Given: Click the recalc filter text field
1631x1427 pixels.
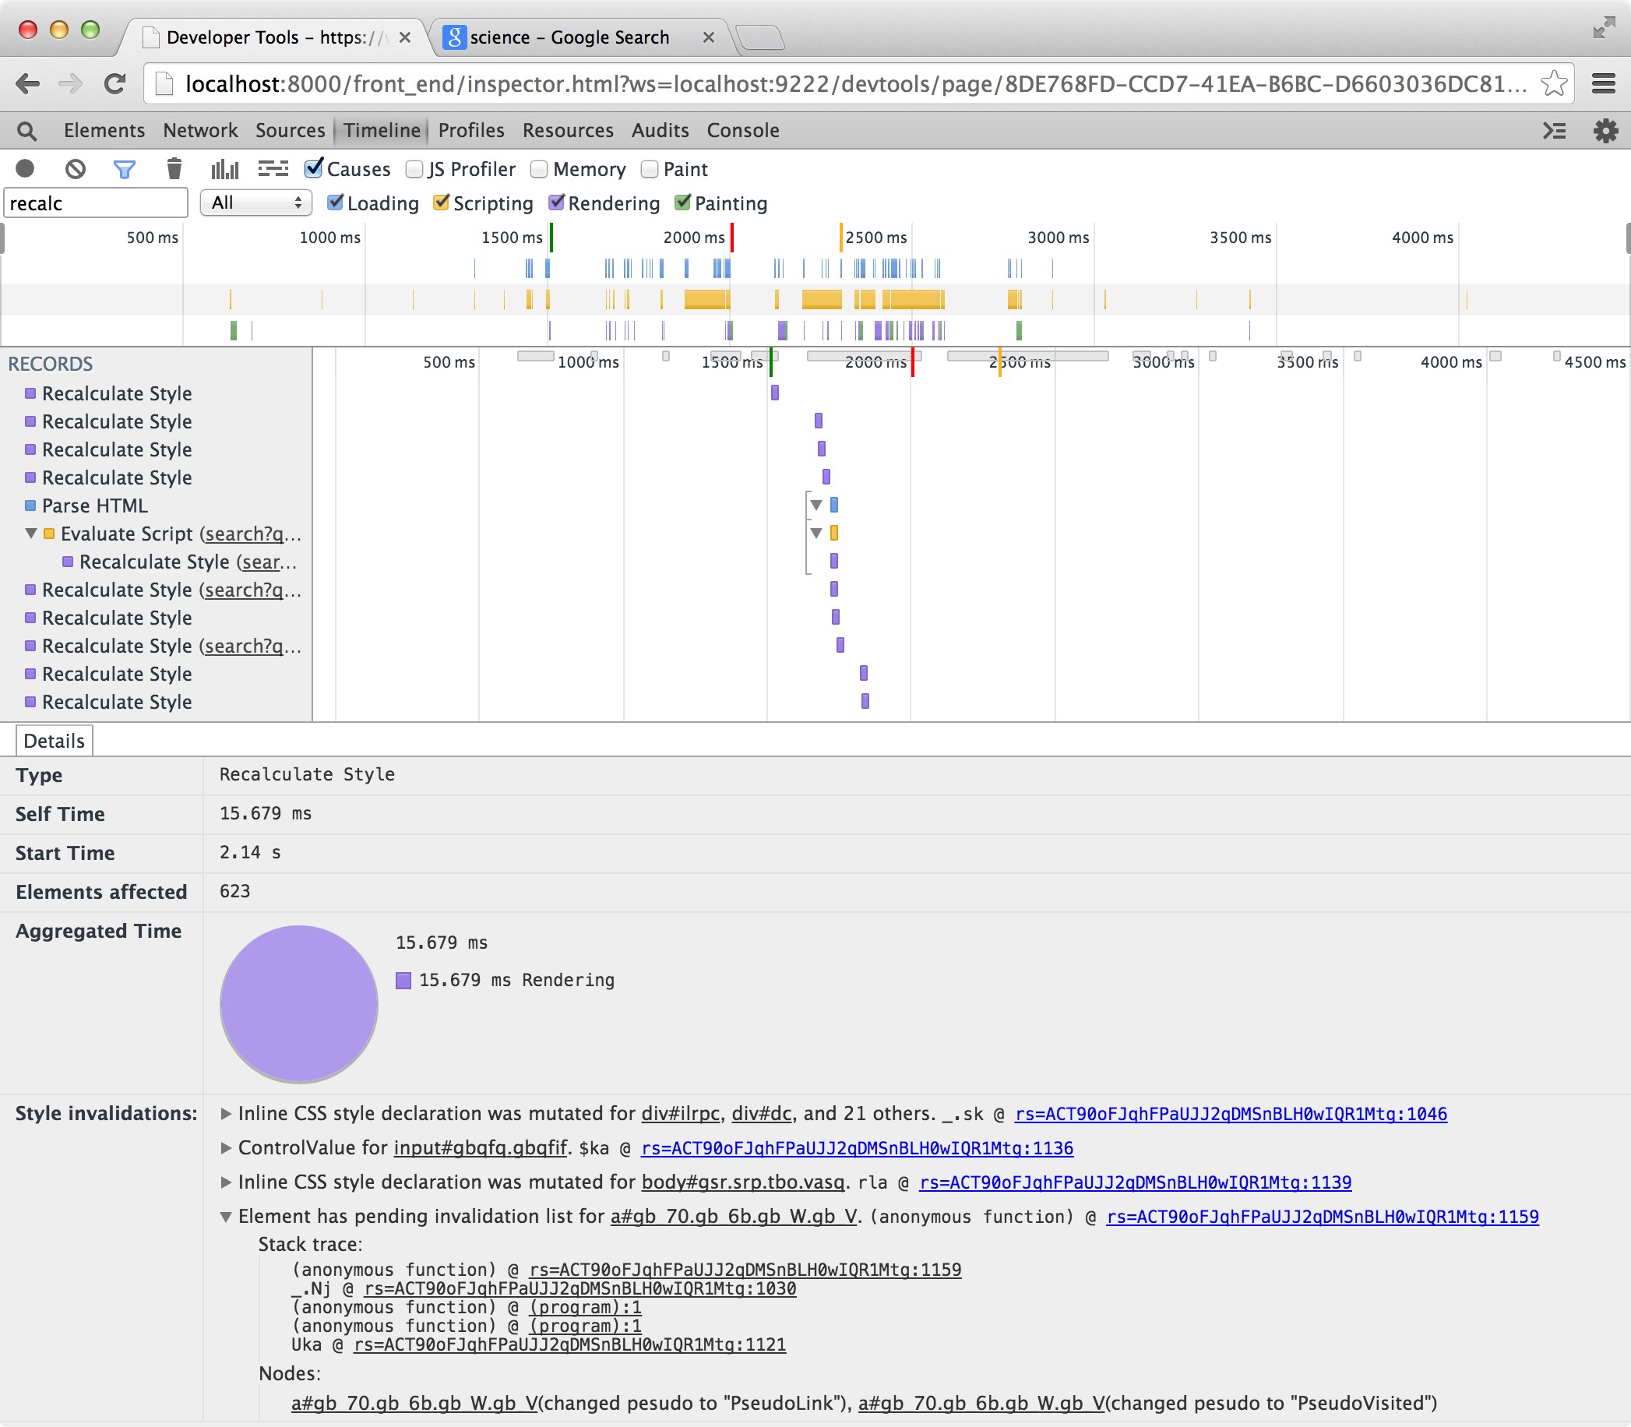Looking at the screenshot, I should (x=96, y=203).
